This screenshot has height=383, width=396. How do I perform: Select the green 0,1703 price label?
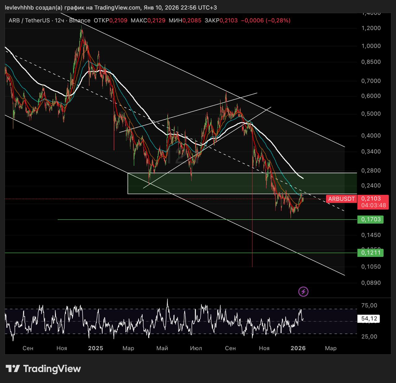370,220
